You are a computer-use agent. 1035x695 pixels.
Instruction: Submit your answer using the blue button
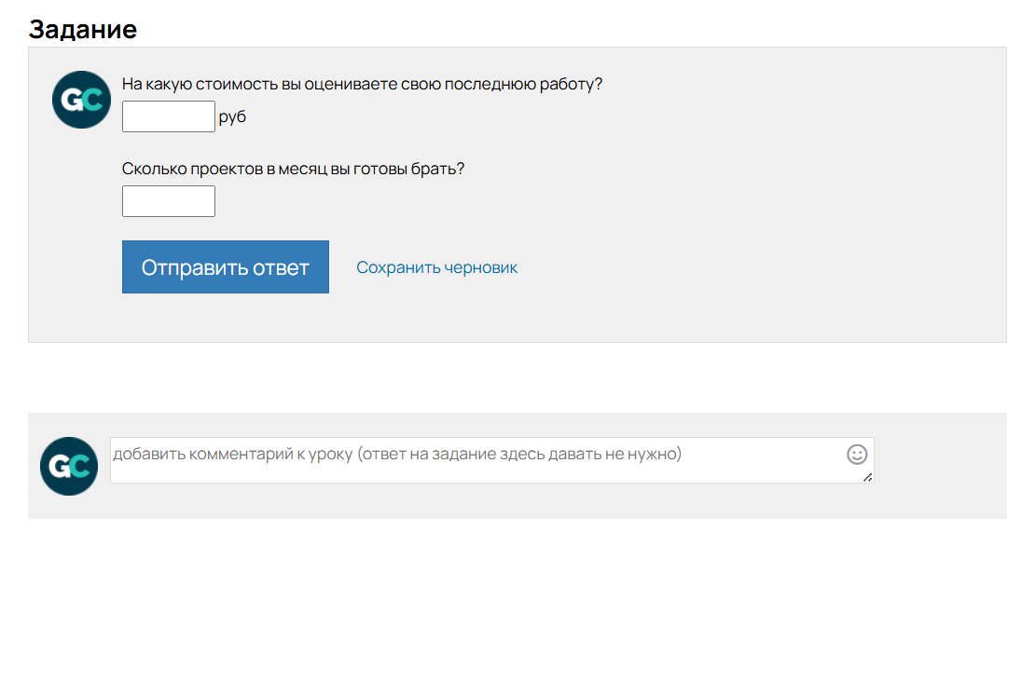tap(225, 266)
